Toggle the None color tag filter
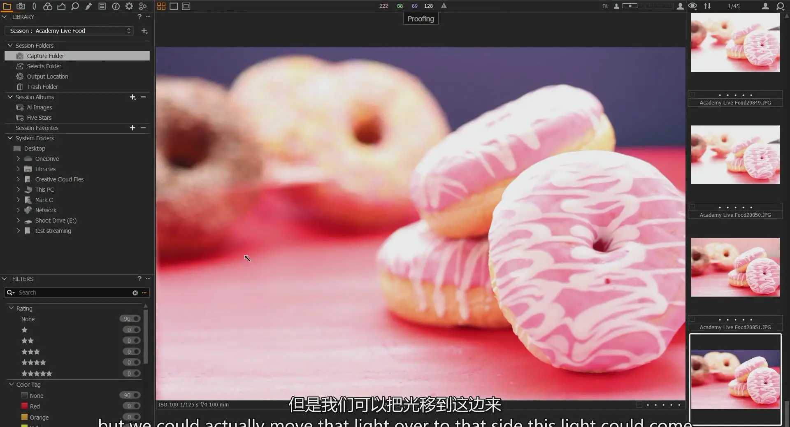 pos(130,395)
